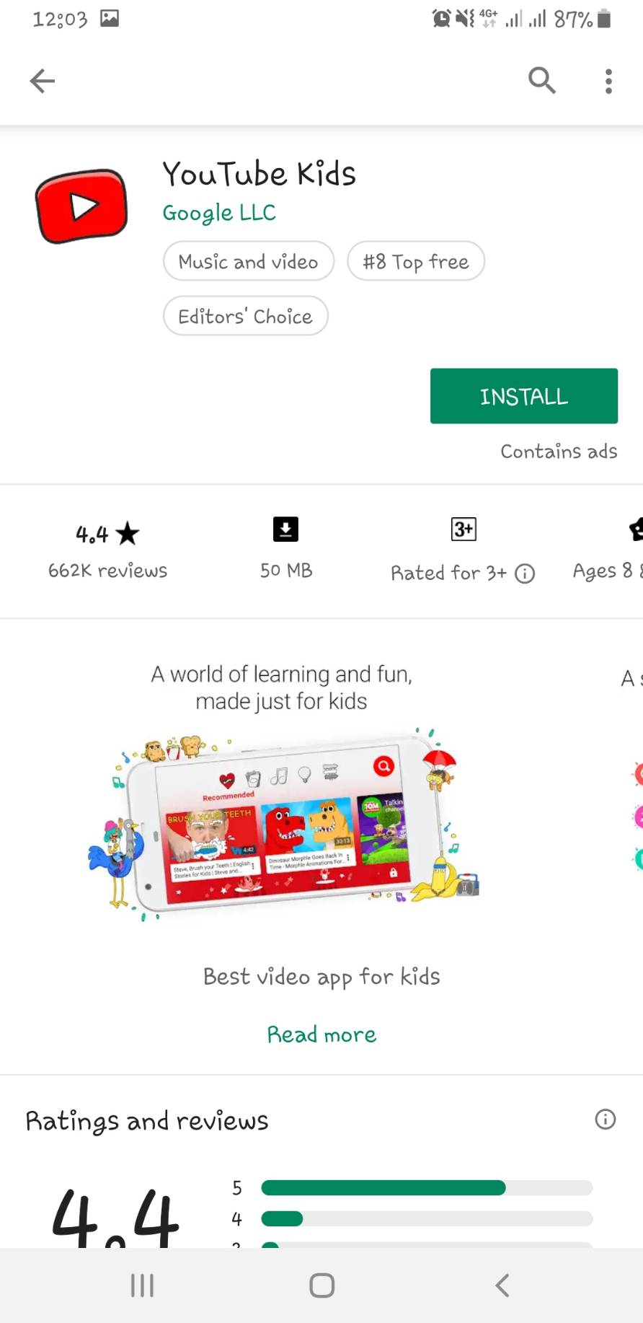Open Android recent apps button

point(142,1285)
